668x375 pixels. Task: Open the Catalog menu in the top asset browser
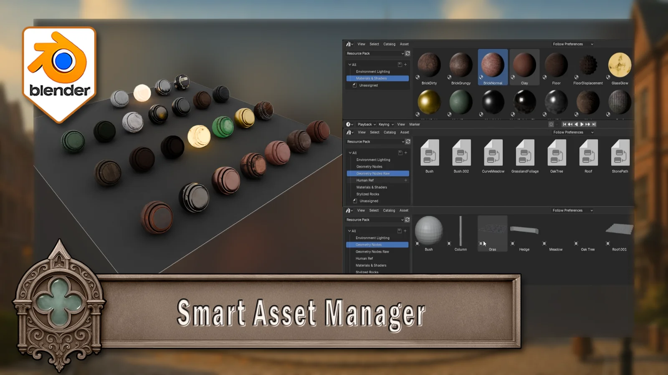pos(389,44)
